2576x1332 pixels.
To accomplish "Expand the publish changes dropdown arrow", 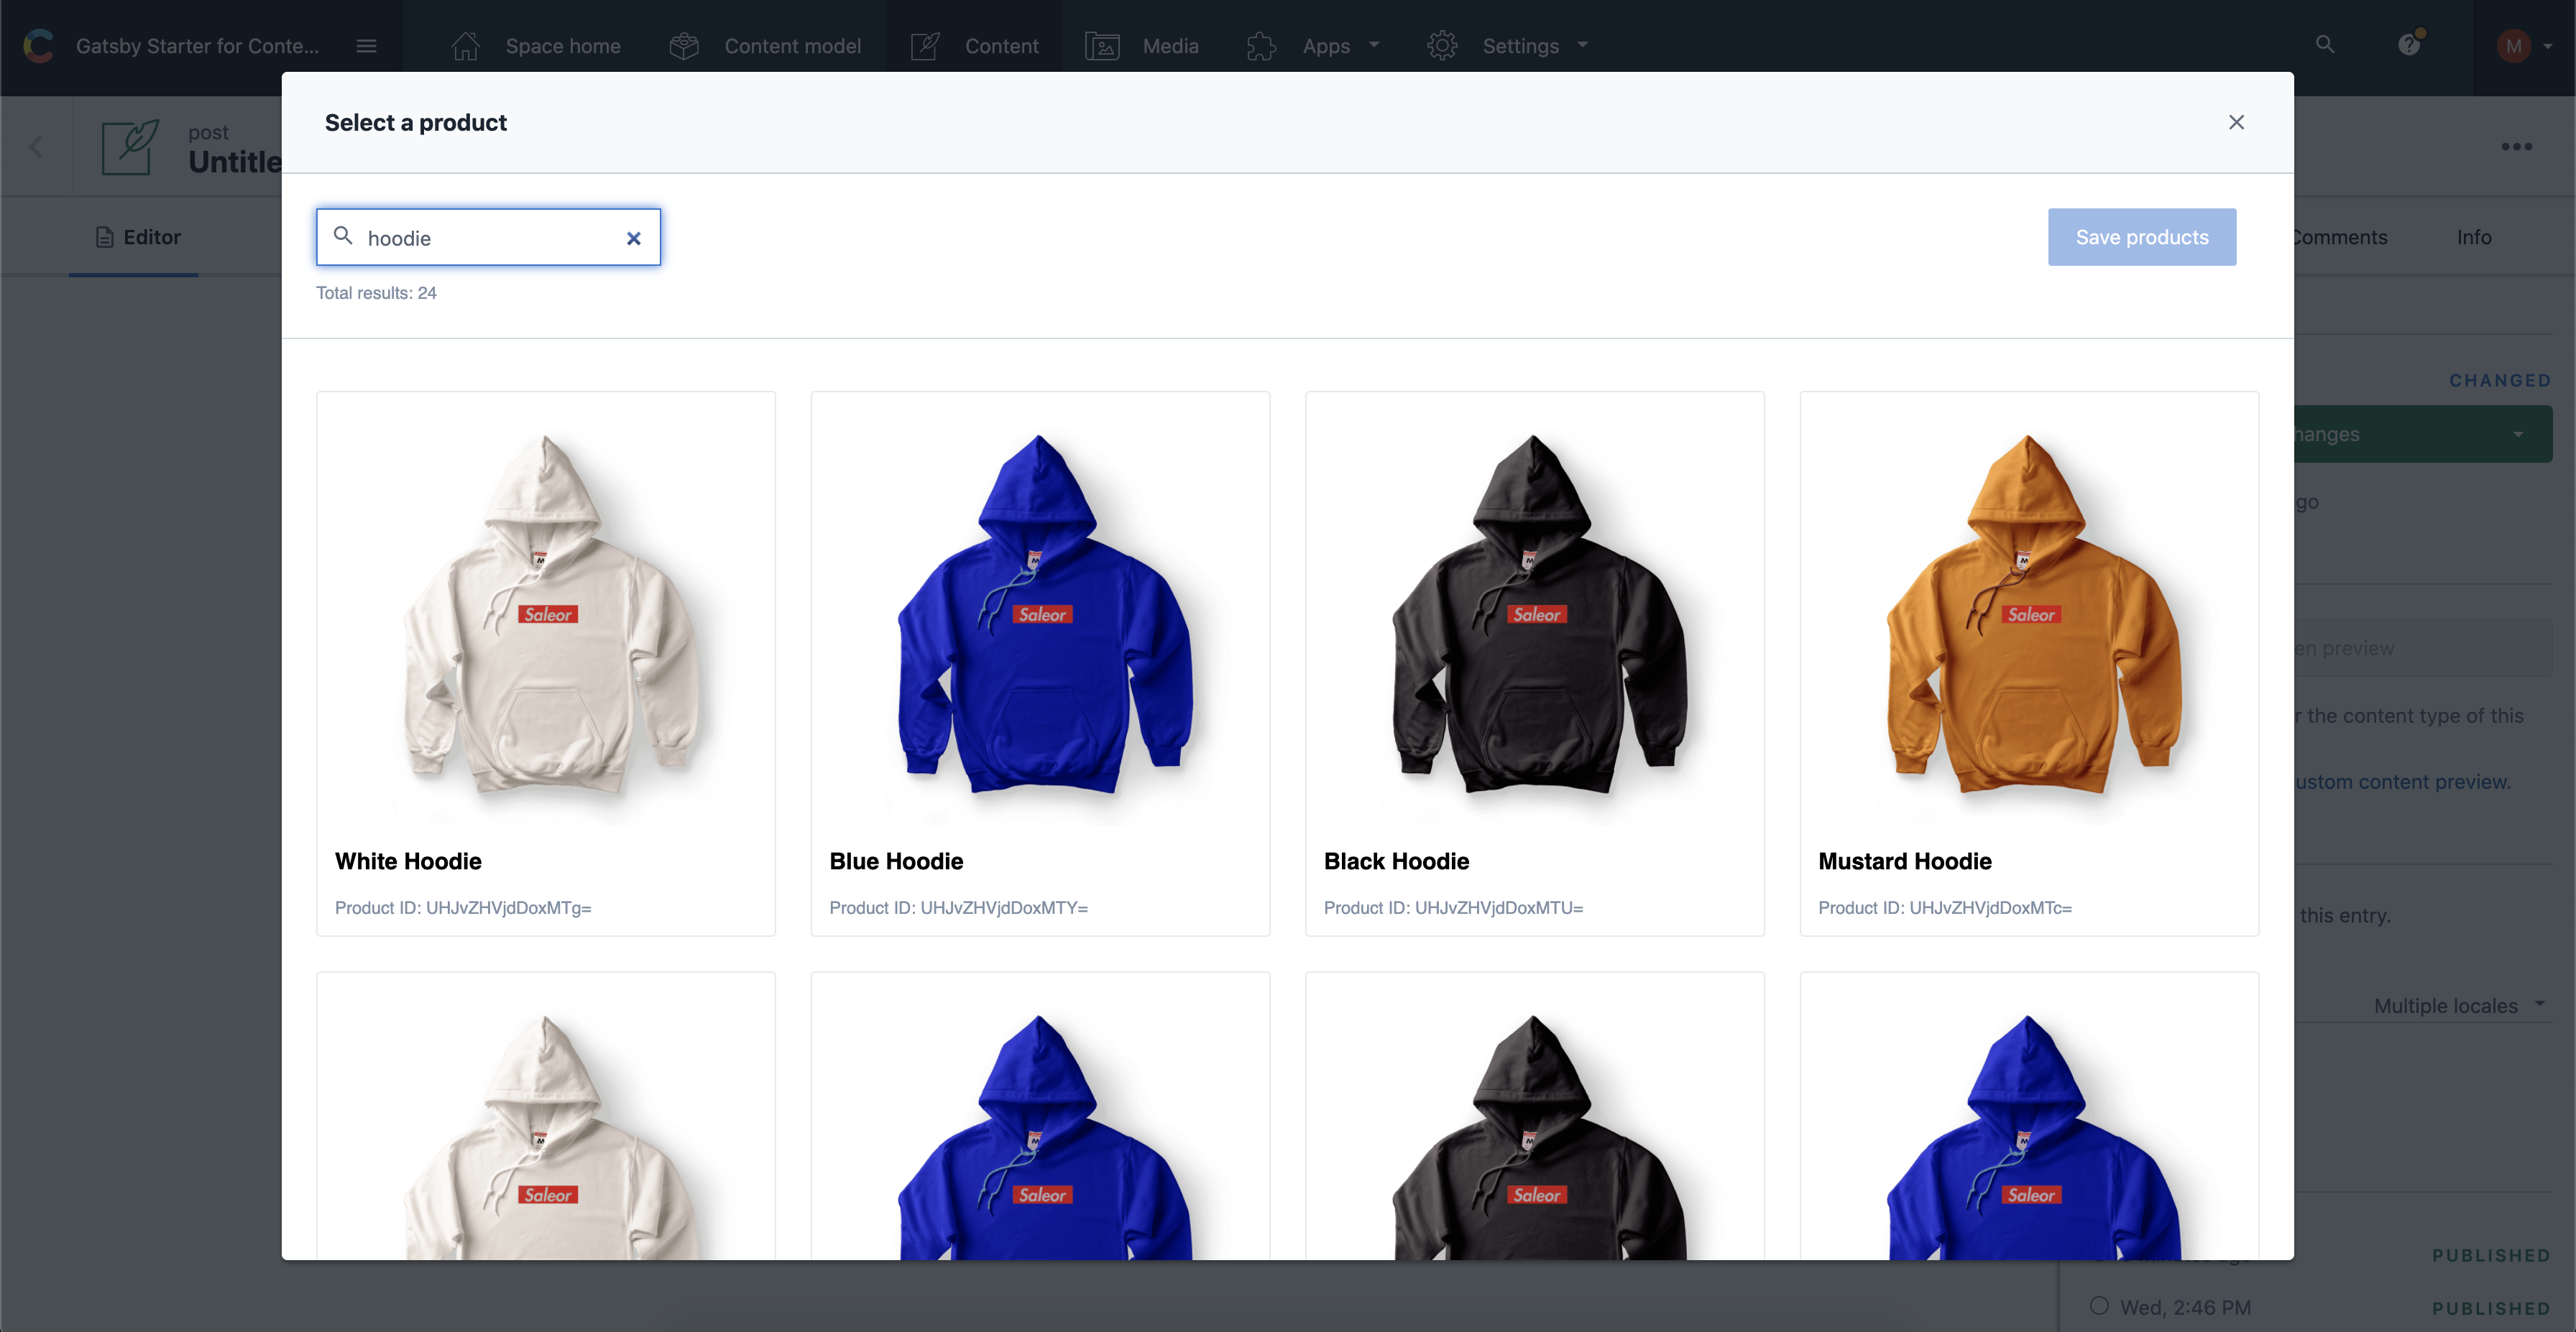I will [x=2520, y=433].
